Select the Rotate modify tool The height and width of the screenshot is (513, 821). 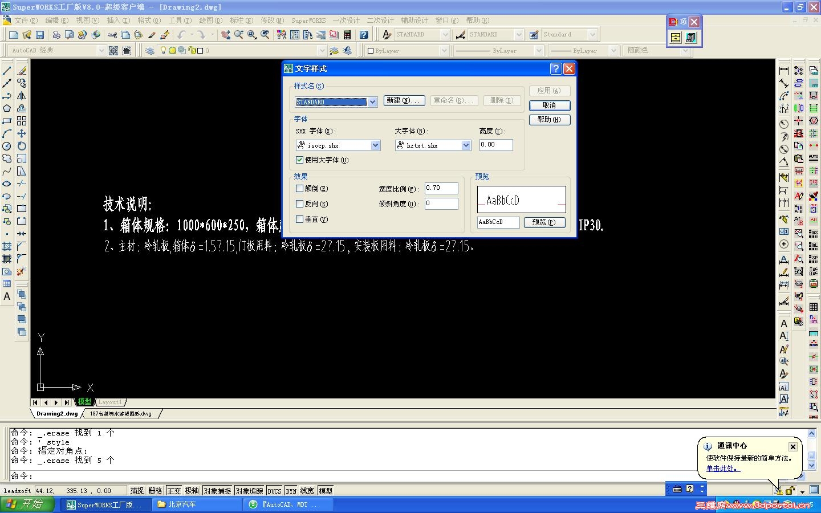click(x=22, y=146)
